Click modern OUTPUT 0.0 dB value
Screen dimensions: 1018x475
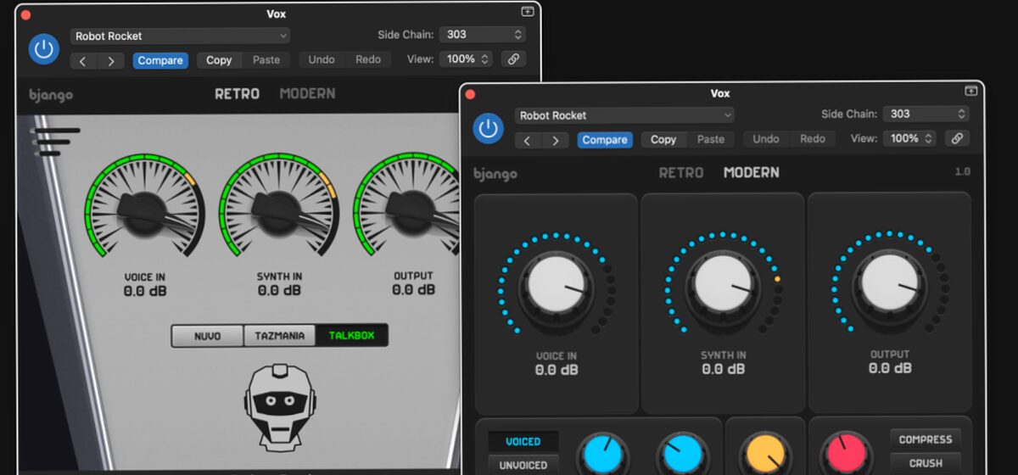889,369
